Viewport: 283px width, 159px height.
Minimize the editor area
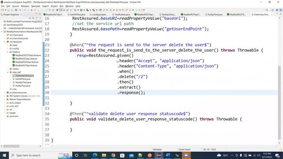tap(277, 14)
